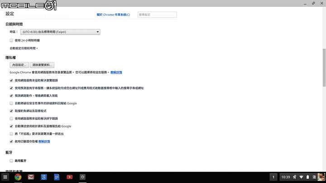Minimize the settings window
Screen dimensions: 326x183
point(305,3)
